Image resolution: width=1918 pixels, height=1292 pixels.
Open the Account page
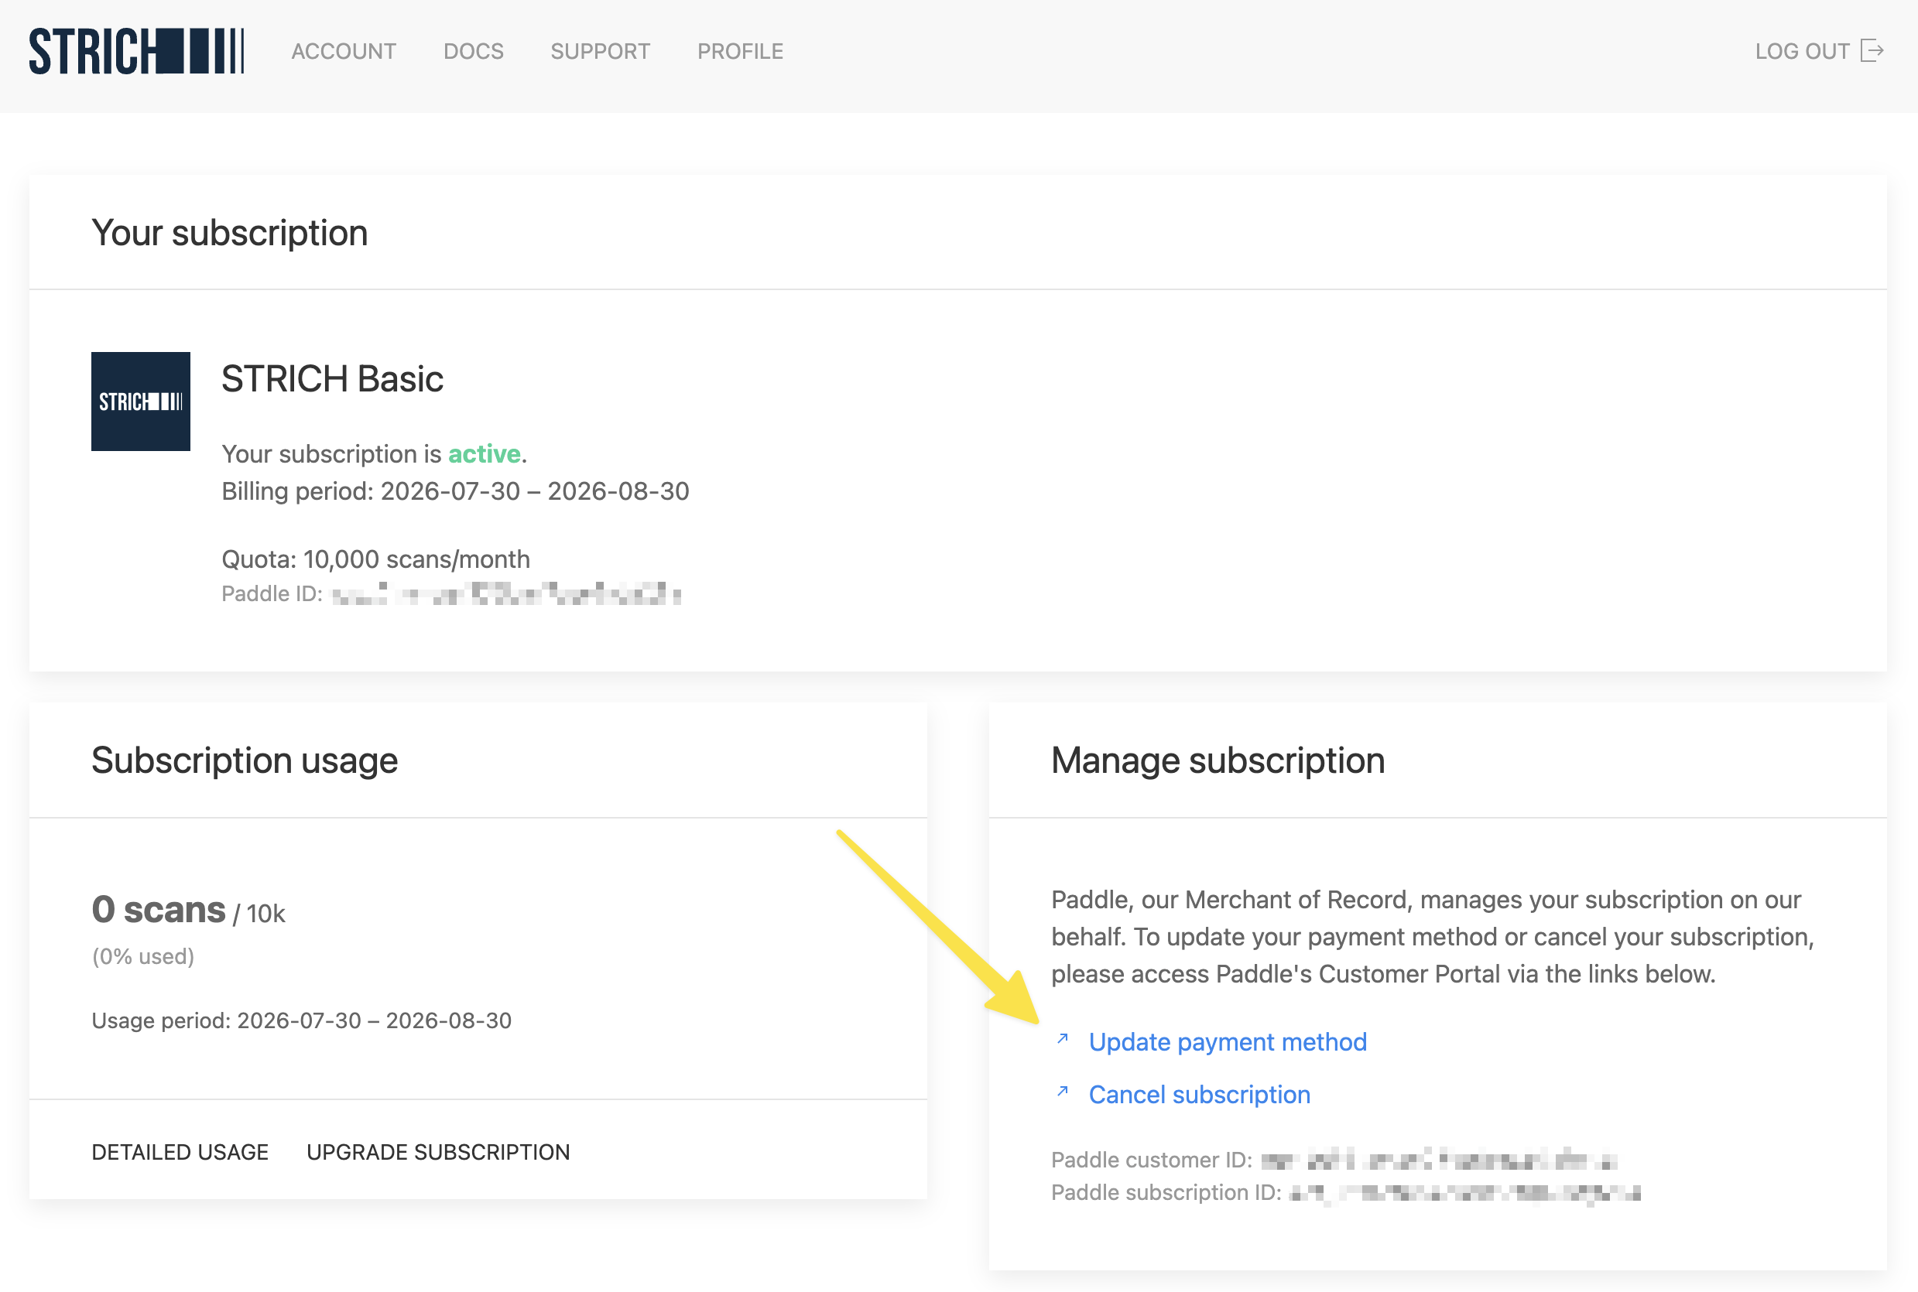pyautogui.click(x=344, y=51)
